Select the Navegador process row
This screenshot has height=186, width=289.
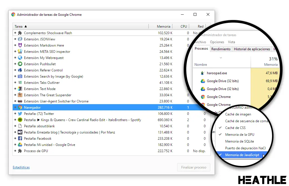tap(109, 108)
